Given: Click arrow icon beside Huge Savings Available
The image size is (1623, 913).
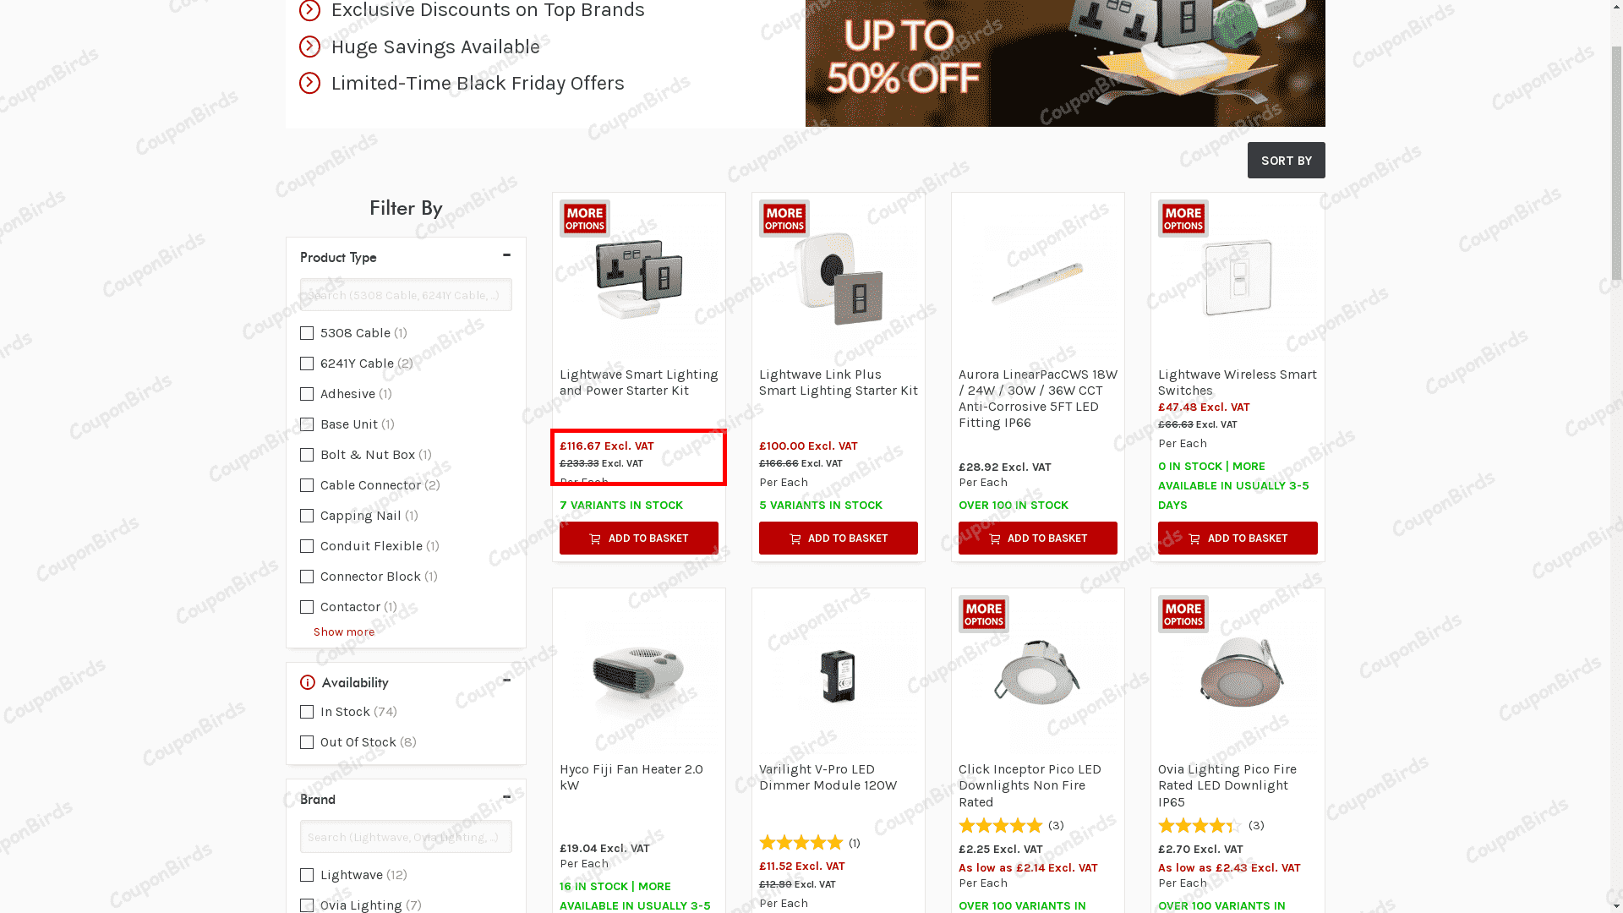Looking at the screenshot, I should click(309, 46).
